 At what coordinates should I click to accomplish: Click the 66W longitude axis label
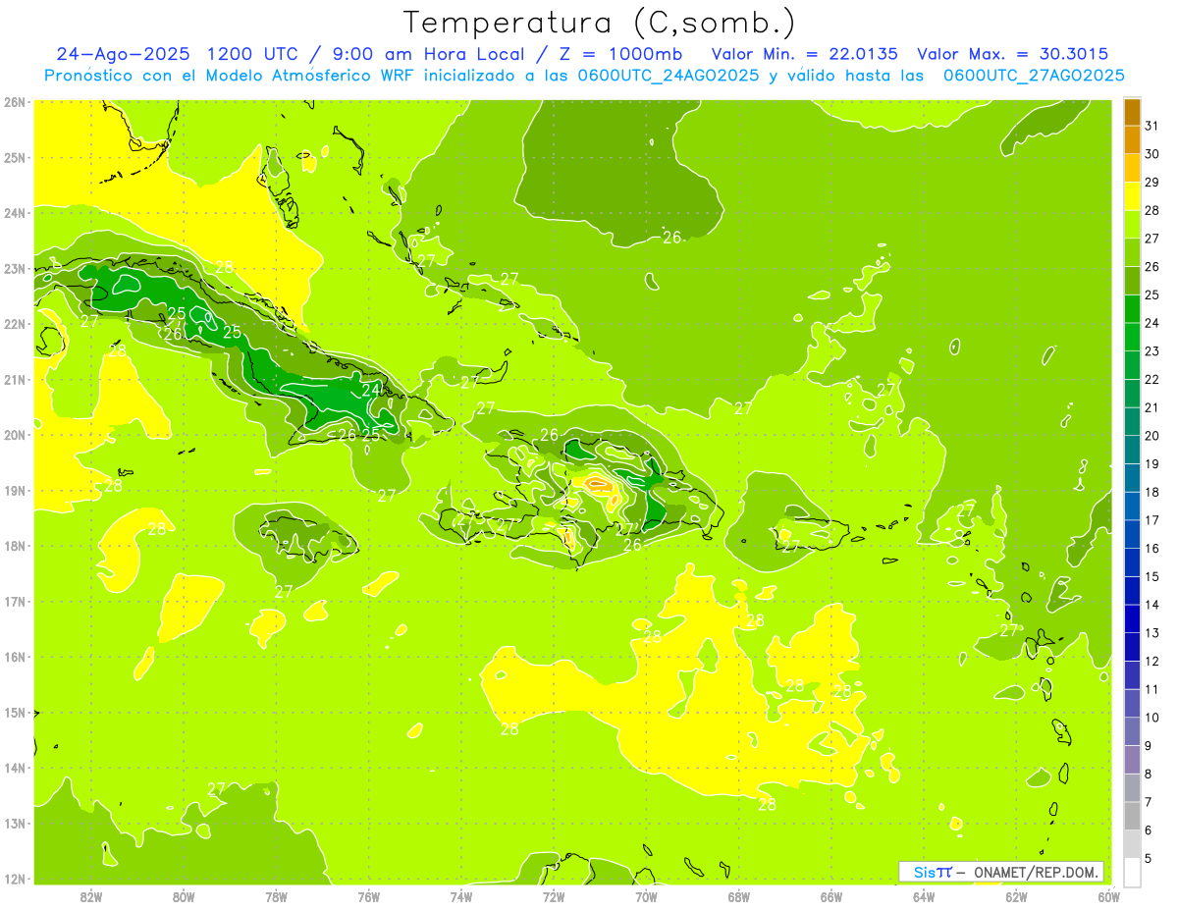click(x=830, y=896)
